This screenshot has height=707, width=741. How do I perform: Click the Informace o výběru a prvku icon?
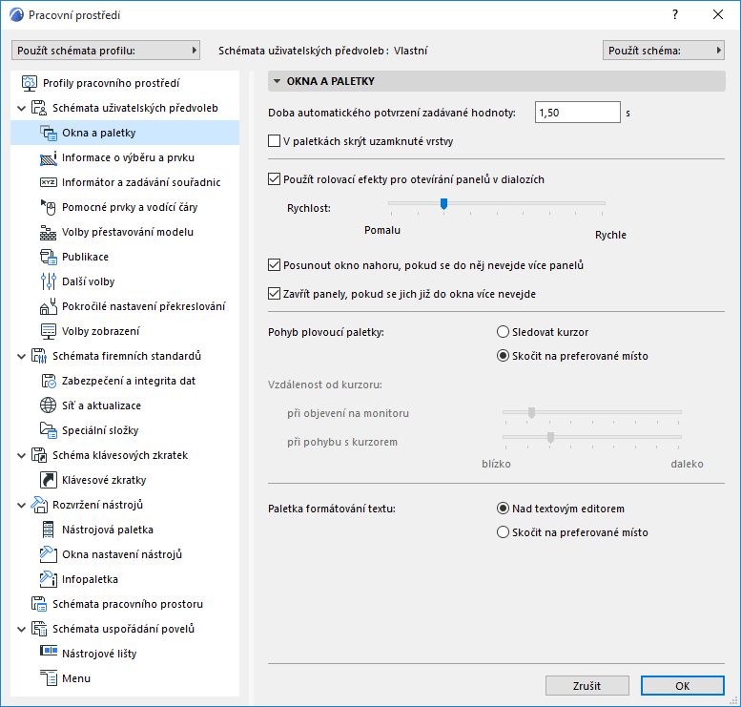click(x=49, y=158)
